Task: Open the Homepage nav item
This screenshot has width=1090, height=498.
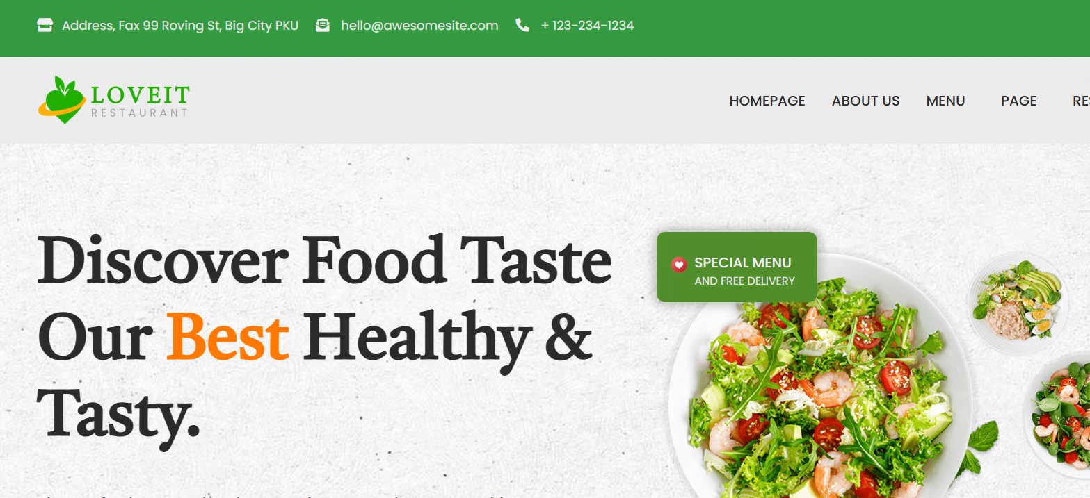Action: 767,101
